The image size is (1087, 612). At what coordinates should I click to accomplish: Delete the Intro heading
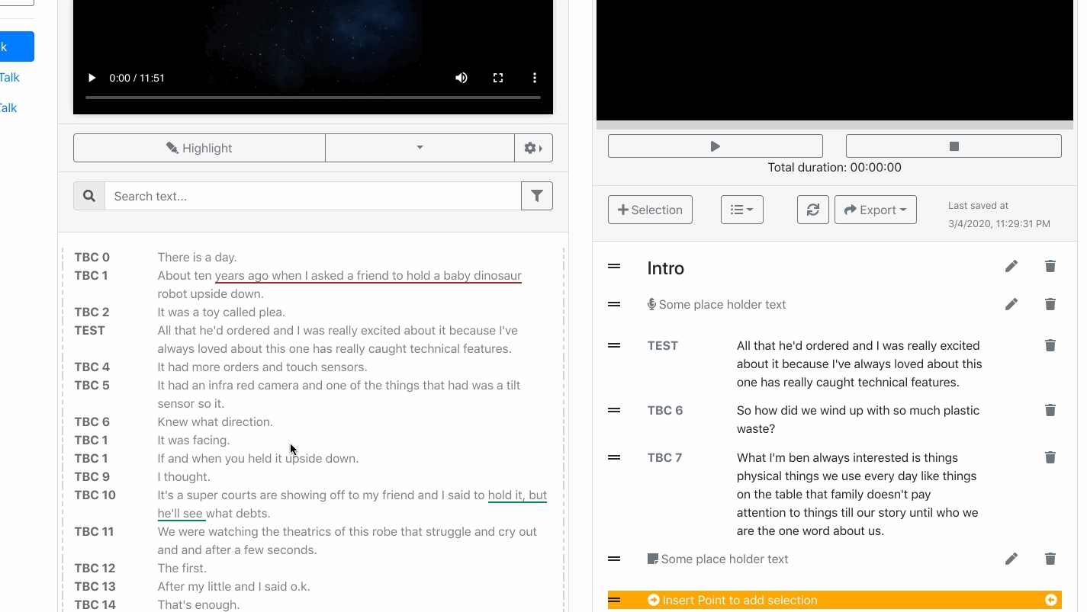click(x=1050, y=266)
